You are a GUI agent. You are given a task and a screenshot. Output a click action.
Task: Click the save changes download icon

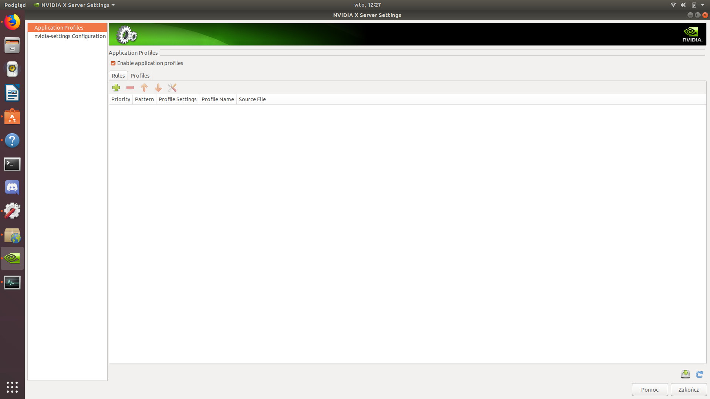pyautogui.click(x=685, y=374)
